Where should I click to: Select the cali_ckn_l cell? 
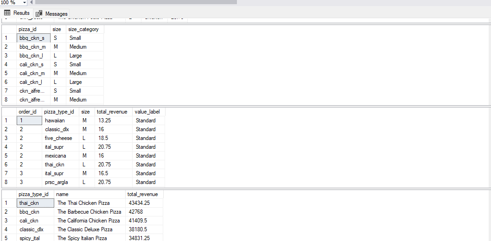33,82
